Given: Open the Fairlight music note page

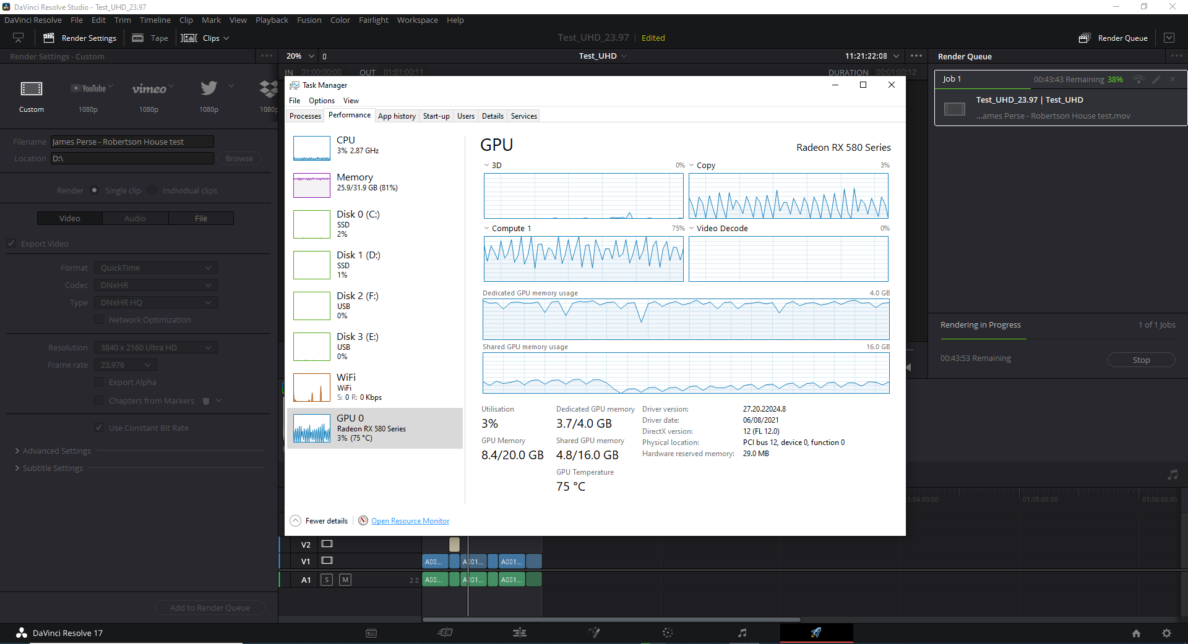Looking at the screenshot, I should click(x=742, y=633).
